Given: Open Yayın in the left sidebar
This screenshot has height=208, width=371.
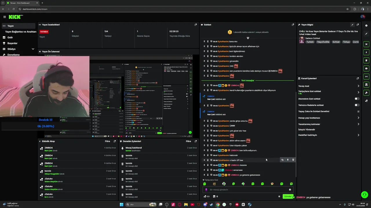Looking at the screenshot, I should (x=18, y=26).
